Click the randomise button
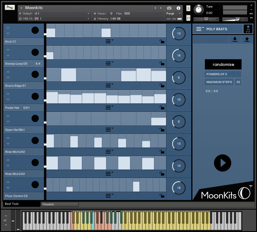This screenshot has height=232, width=257. (x=223, y=64)
